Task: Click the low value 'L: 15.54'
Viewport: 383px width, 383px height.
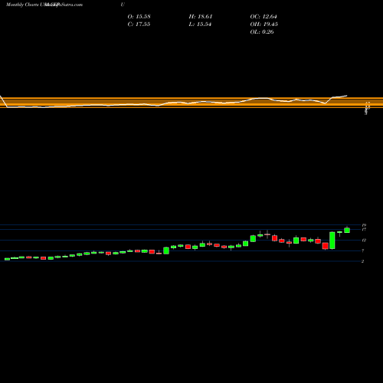Action: tap(200, 25)
